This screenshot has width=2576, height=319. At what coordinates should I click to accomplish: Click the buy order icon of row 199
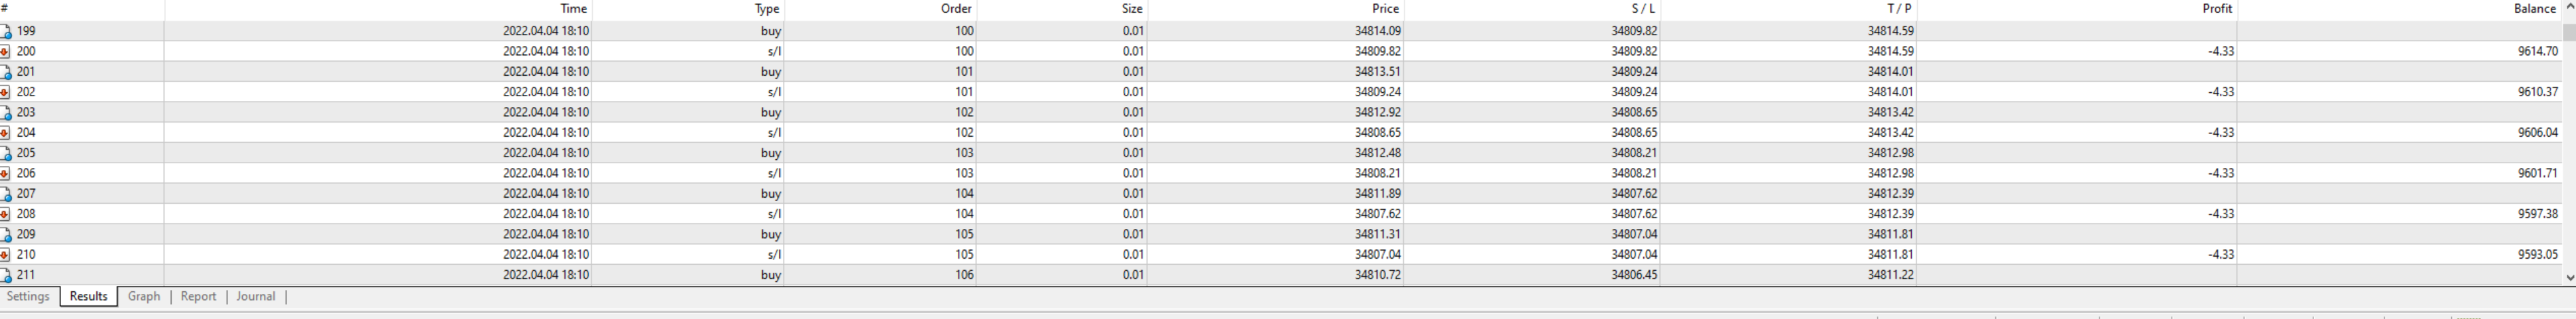pos(5,32)
